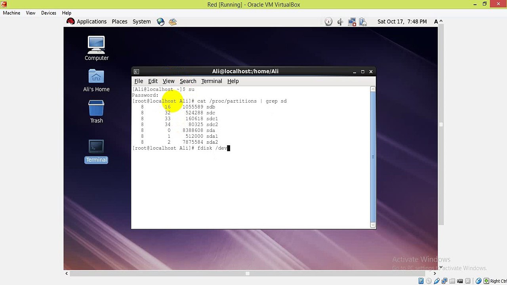Click the VirtualBox video capture icon
The width and height of the screenshot is (507, 285).
click(x=461, y=281)
